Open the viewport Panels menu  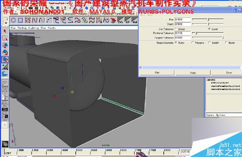point(52,28)
